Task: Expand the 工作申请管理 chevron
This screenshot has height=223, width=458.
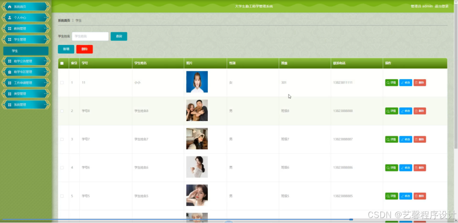Action: 45,83
